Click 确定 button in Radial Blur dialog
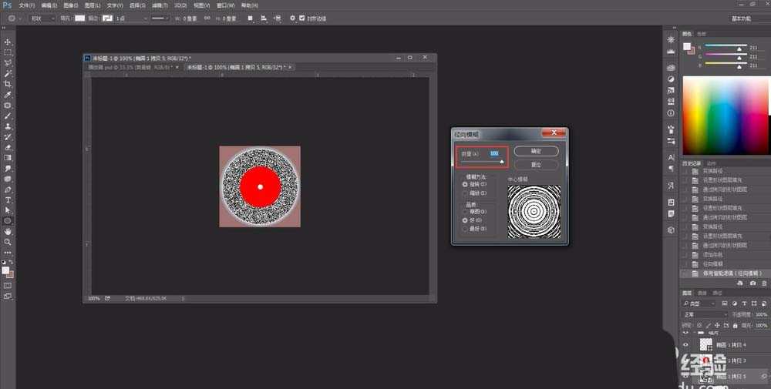This screenshot has height=389, width=771. [536, 152]
